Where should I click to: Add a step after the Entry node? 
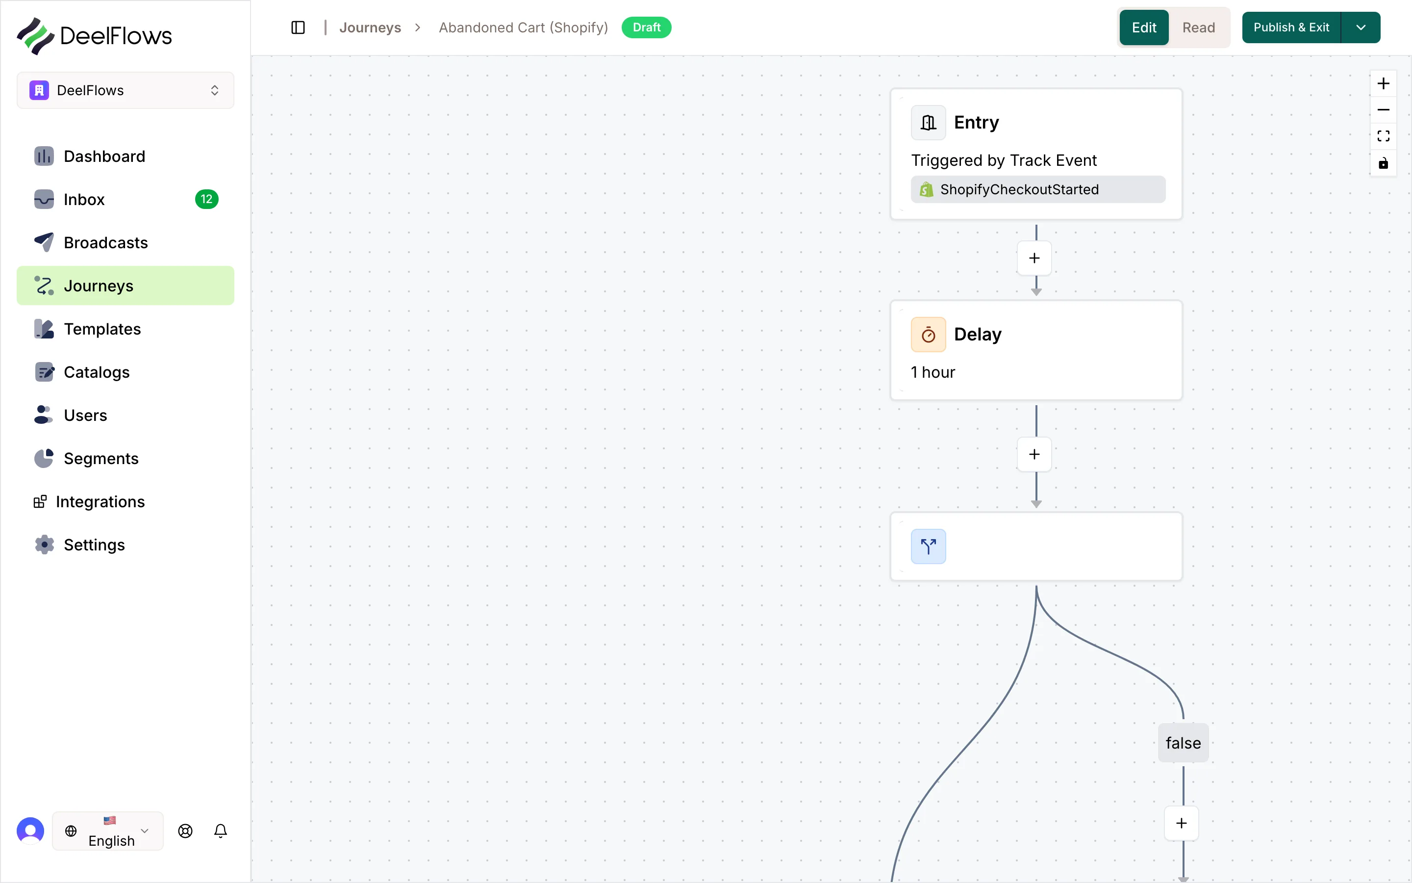tap(1034, 258)
